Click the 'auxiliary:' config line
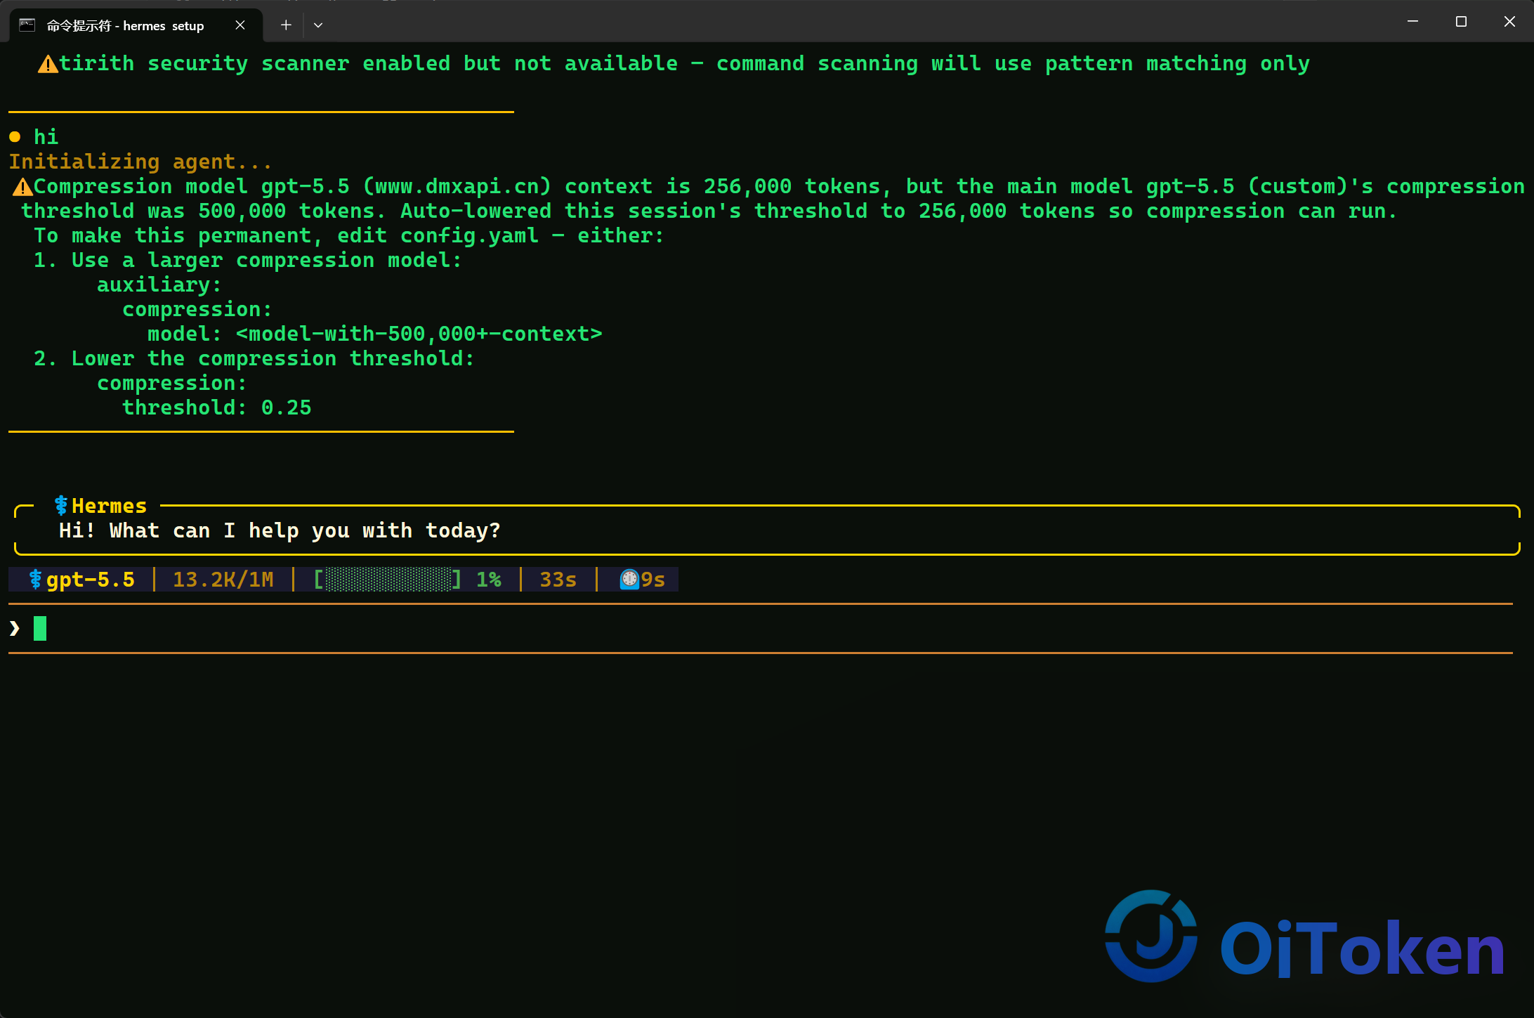The image size is (1534, 1018). click(x=159, y=285)
